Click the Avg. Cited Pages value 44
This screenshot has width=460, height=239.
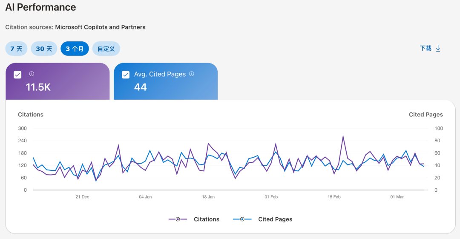[141, 87]
